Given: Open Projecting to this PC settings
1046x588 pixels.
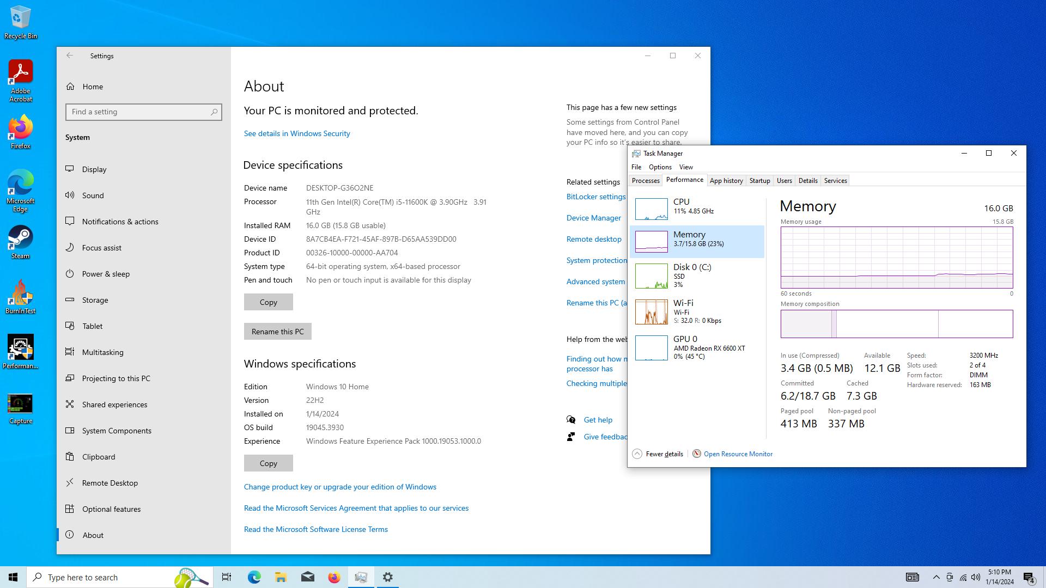Looking at the screenshot, I should pos(144,378).
